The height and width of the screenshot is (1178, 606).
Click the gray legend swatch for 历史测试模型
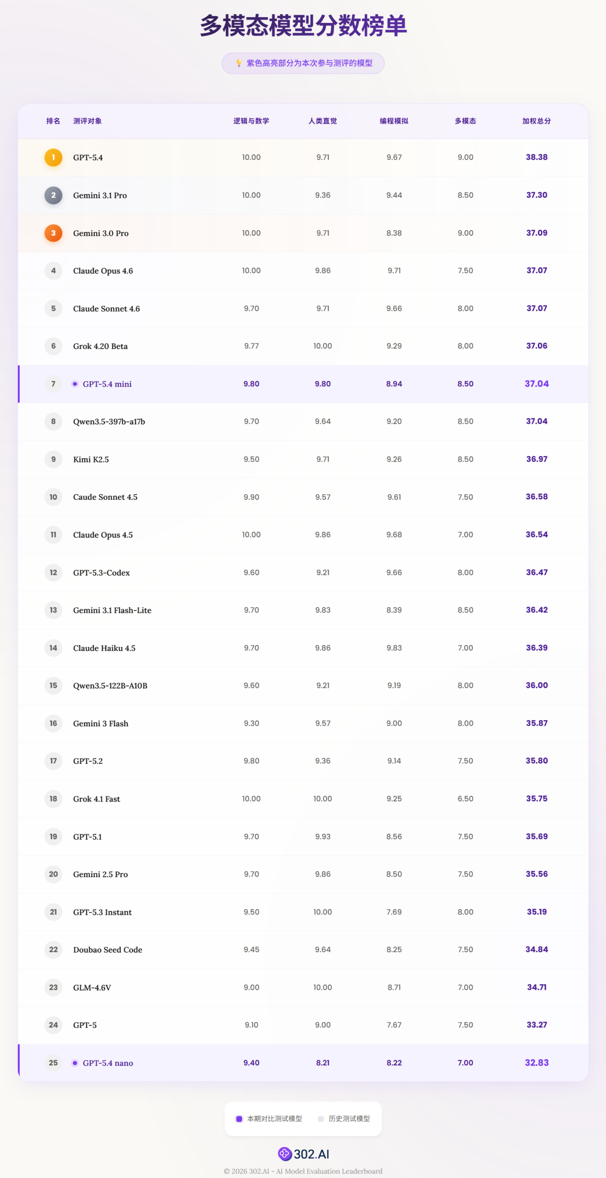[321, 1119]
